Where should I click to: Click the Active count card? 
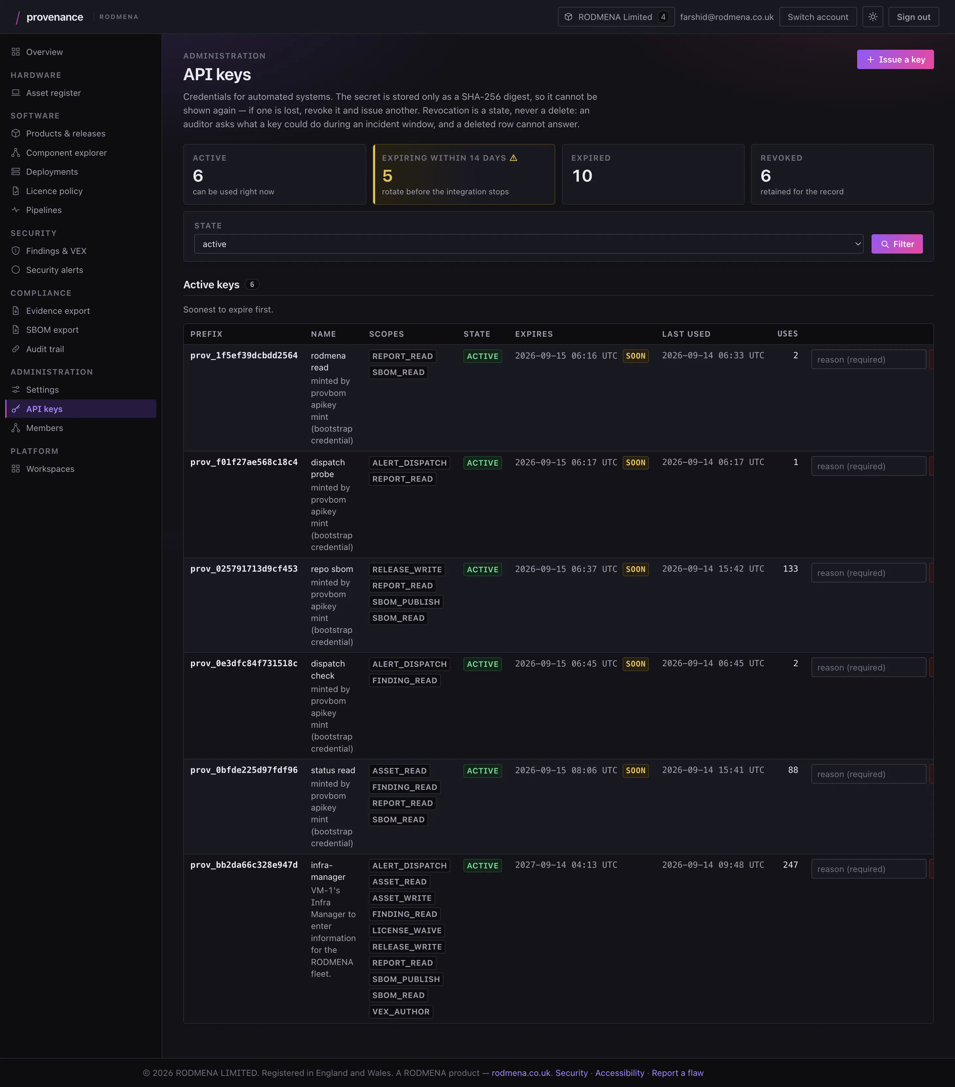pos(275,174)
